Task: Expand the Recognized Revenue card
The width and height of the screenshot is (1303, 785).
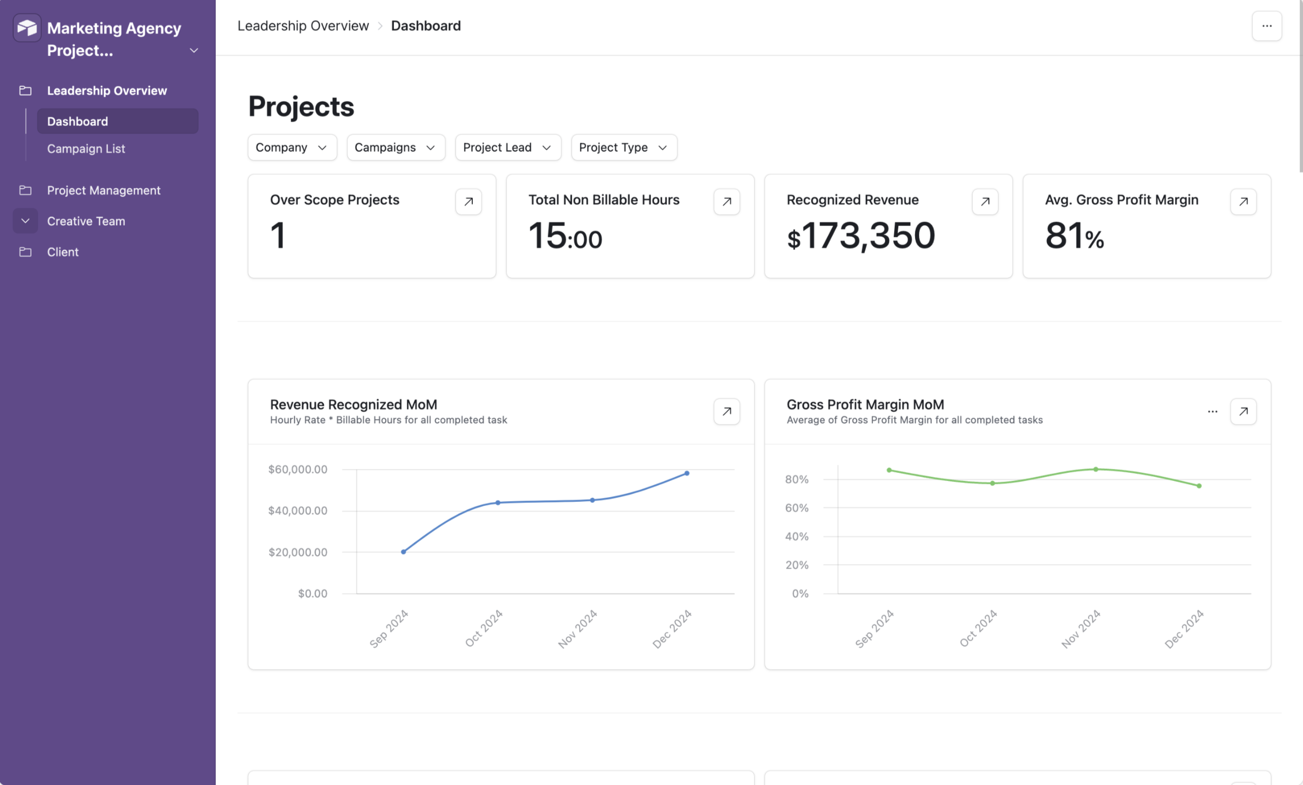Action: (985, 202)
